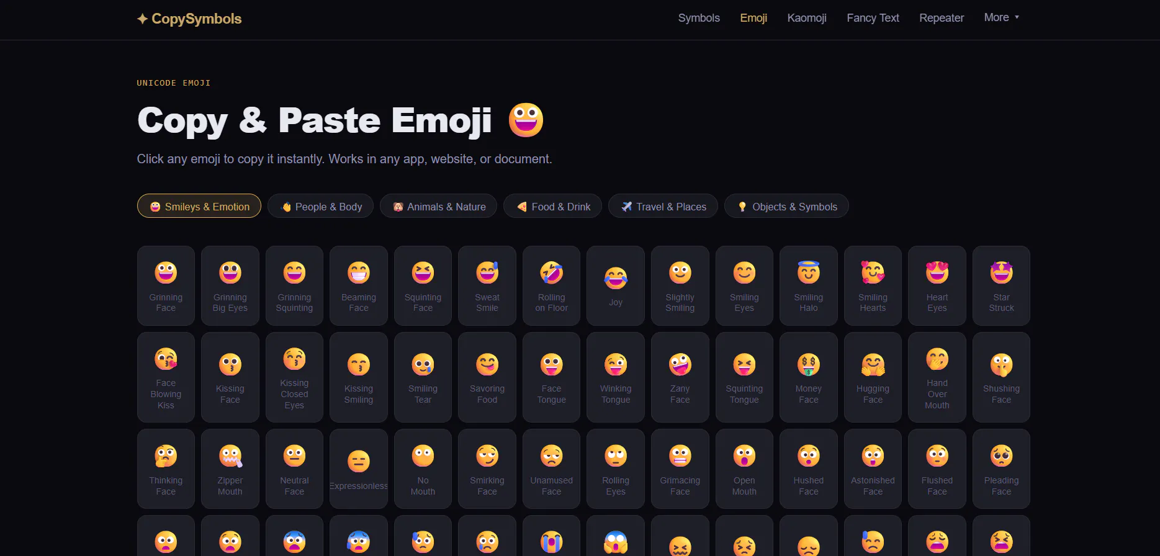Show the Travel & Places category
The height and width of the screenshot is (556, 1160).
[x=663, y=206]
